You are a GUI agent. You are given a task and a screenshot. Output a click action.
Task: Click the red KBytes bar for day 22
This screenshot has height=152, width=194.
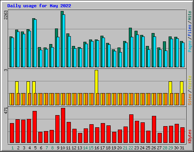click(131, 128)
